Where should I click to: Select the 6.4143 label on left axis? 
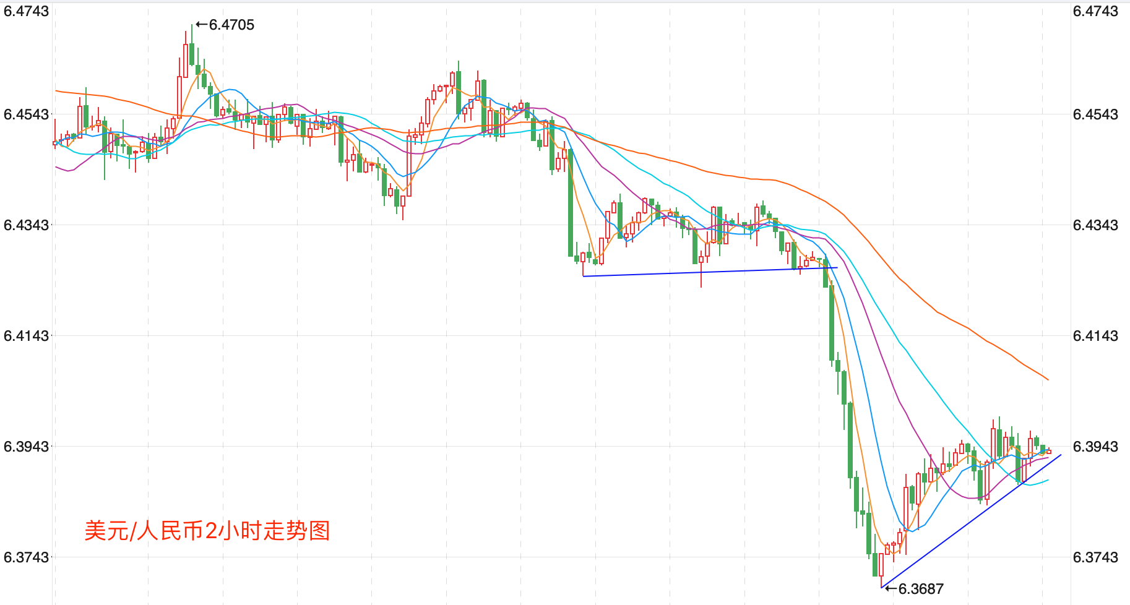point(26,336)
